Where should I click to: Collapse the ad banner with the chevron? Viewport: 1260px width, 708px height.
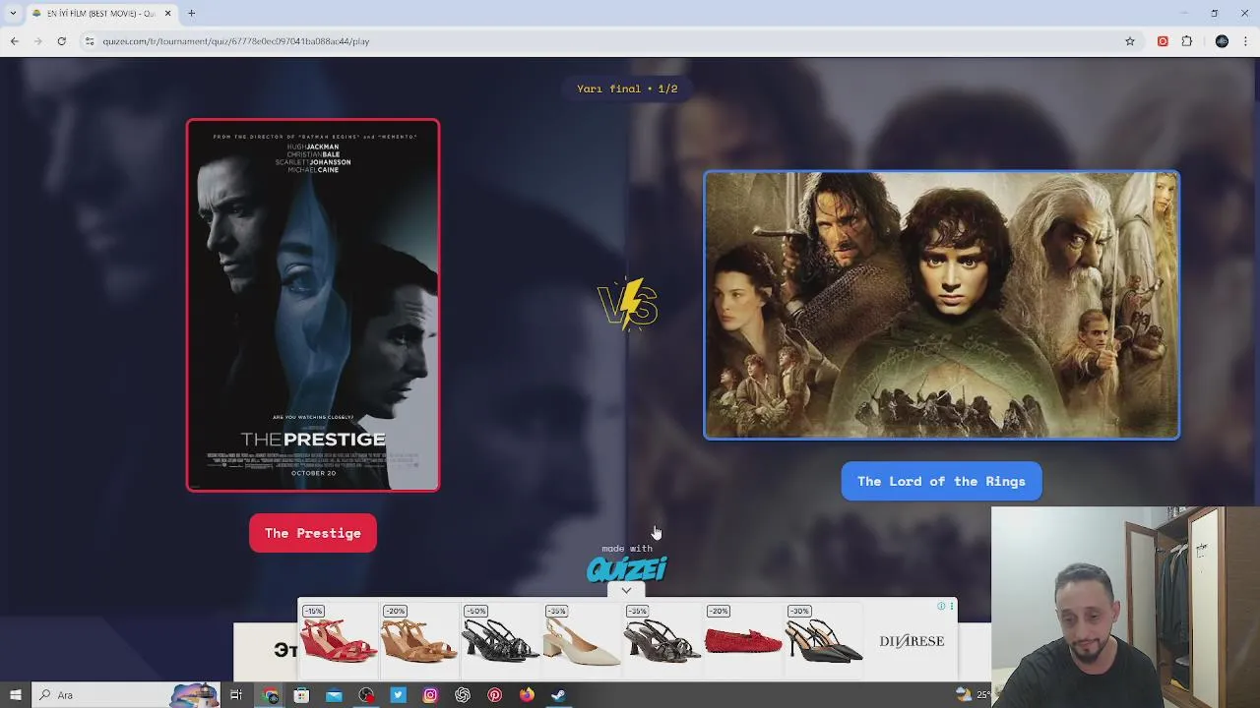(626, 591)
